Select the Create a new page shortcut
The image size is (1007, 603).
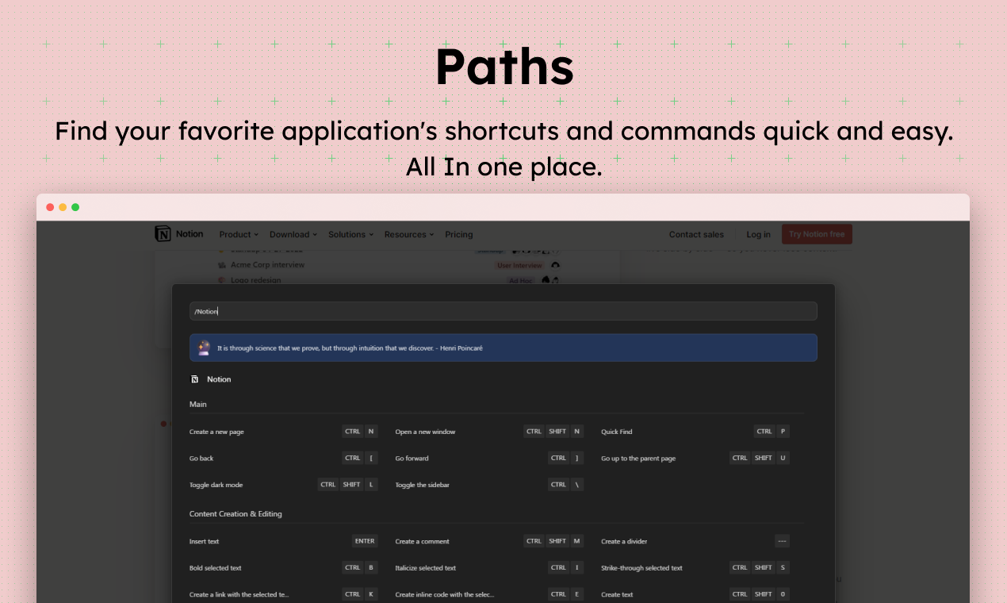(x=283, y=432)
